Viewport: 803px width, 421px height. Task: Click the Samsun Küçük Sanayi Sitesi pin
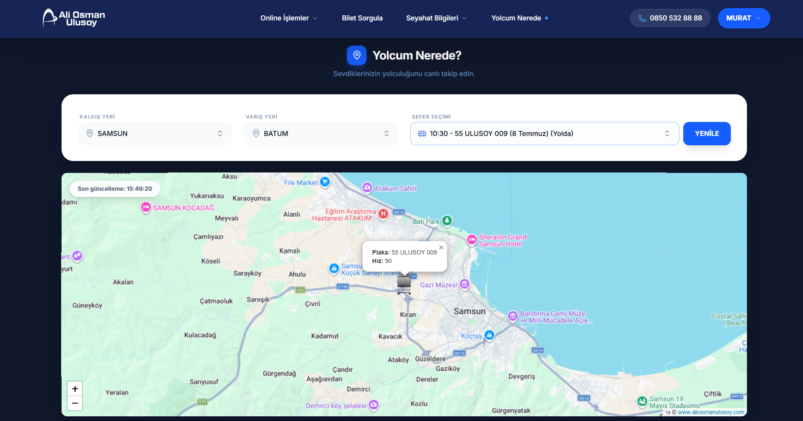click(334, 268)
